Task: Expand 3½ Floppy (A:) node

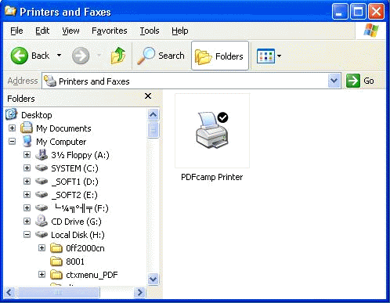Action: click(x=27, y=155)
